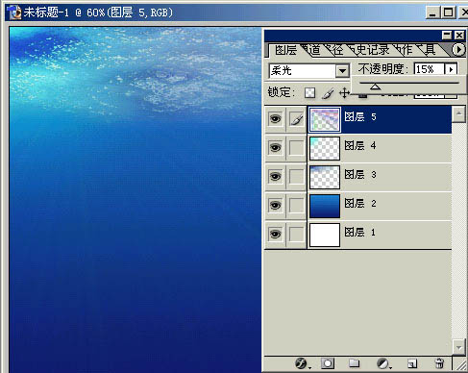Viewport: 468px width, 373px height.
Task: Click the brush link box of 图层 5
Action: pos(297,119)
